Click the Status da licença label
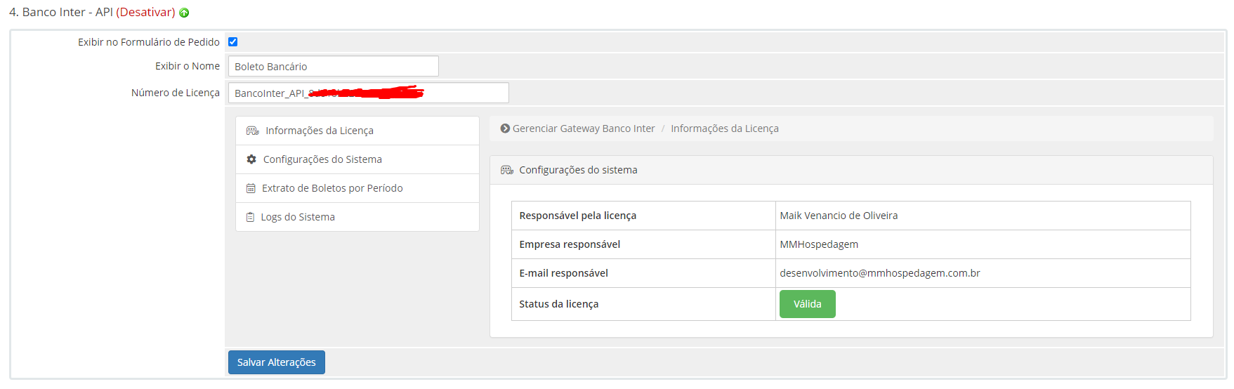 tap(559, 304)
